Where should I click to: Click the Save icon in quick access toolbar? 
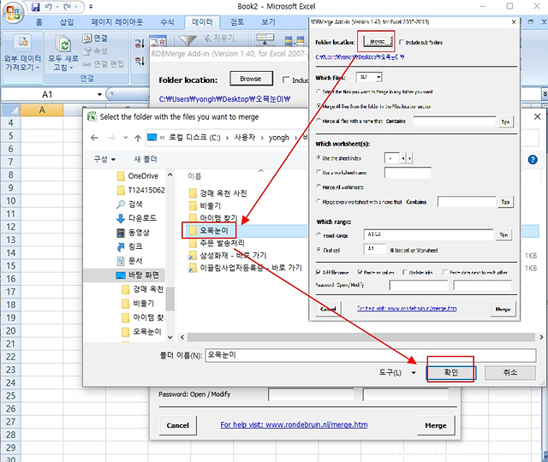[36, 7]
